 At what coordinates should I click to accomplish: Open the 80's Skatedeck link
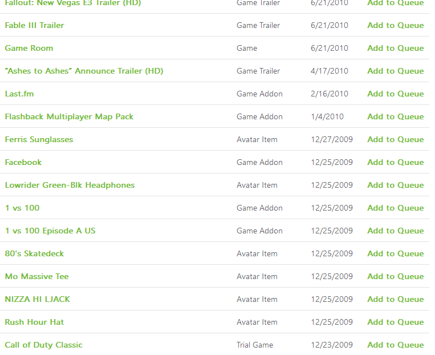pos(34,253)
